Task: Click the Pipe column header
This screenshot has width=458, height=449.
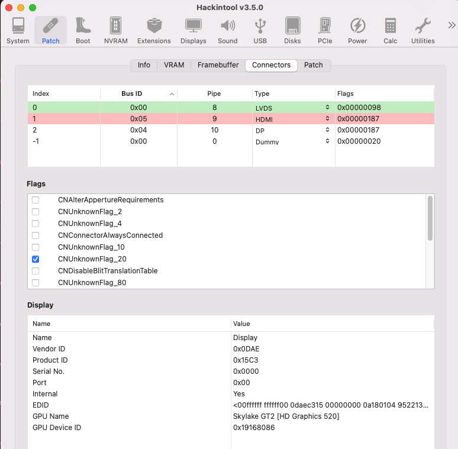Action: click(x=214, y=93)
